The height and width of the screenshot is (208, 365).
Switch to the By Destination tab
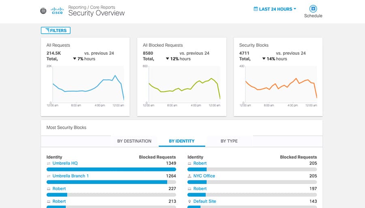134,141
